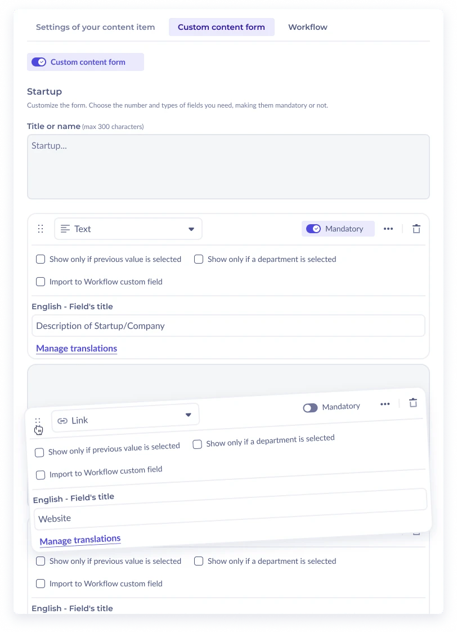Enable Mandatory toggle for the Link field
This screenshot has height=632, width=457.
pyautogui.click(x=310, y=408)
